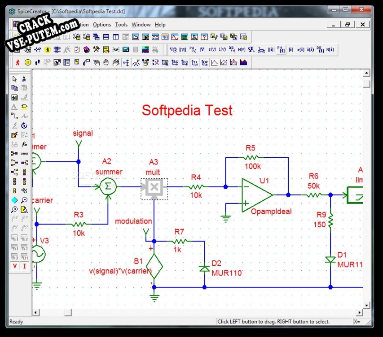Click the window icon with question mark
This screenshot has width=383, height=337.
[204, 37]
